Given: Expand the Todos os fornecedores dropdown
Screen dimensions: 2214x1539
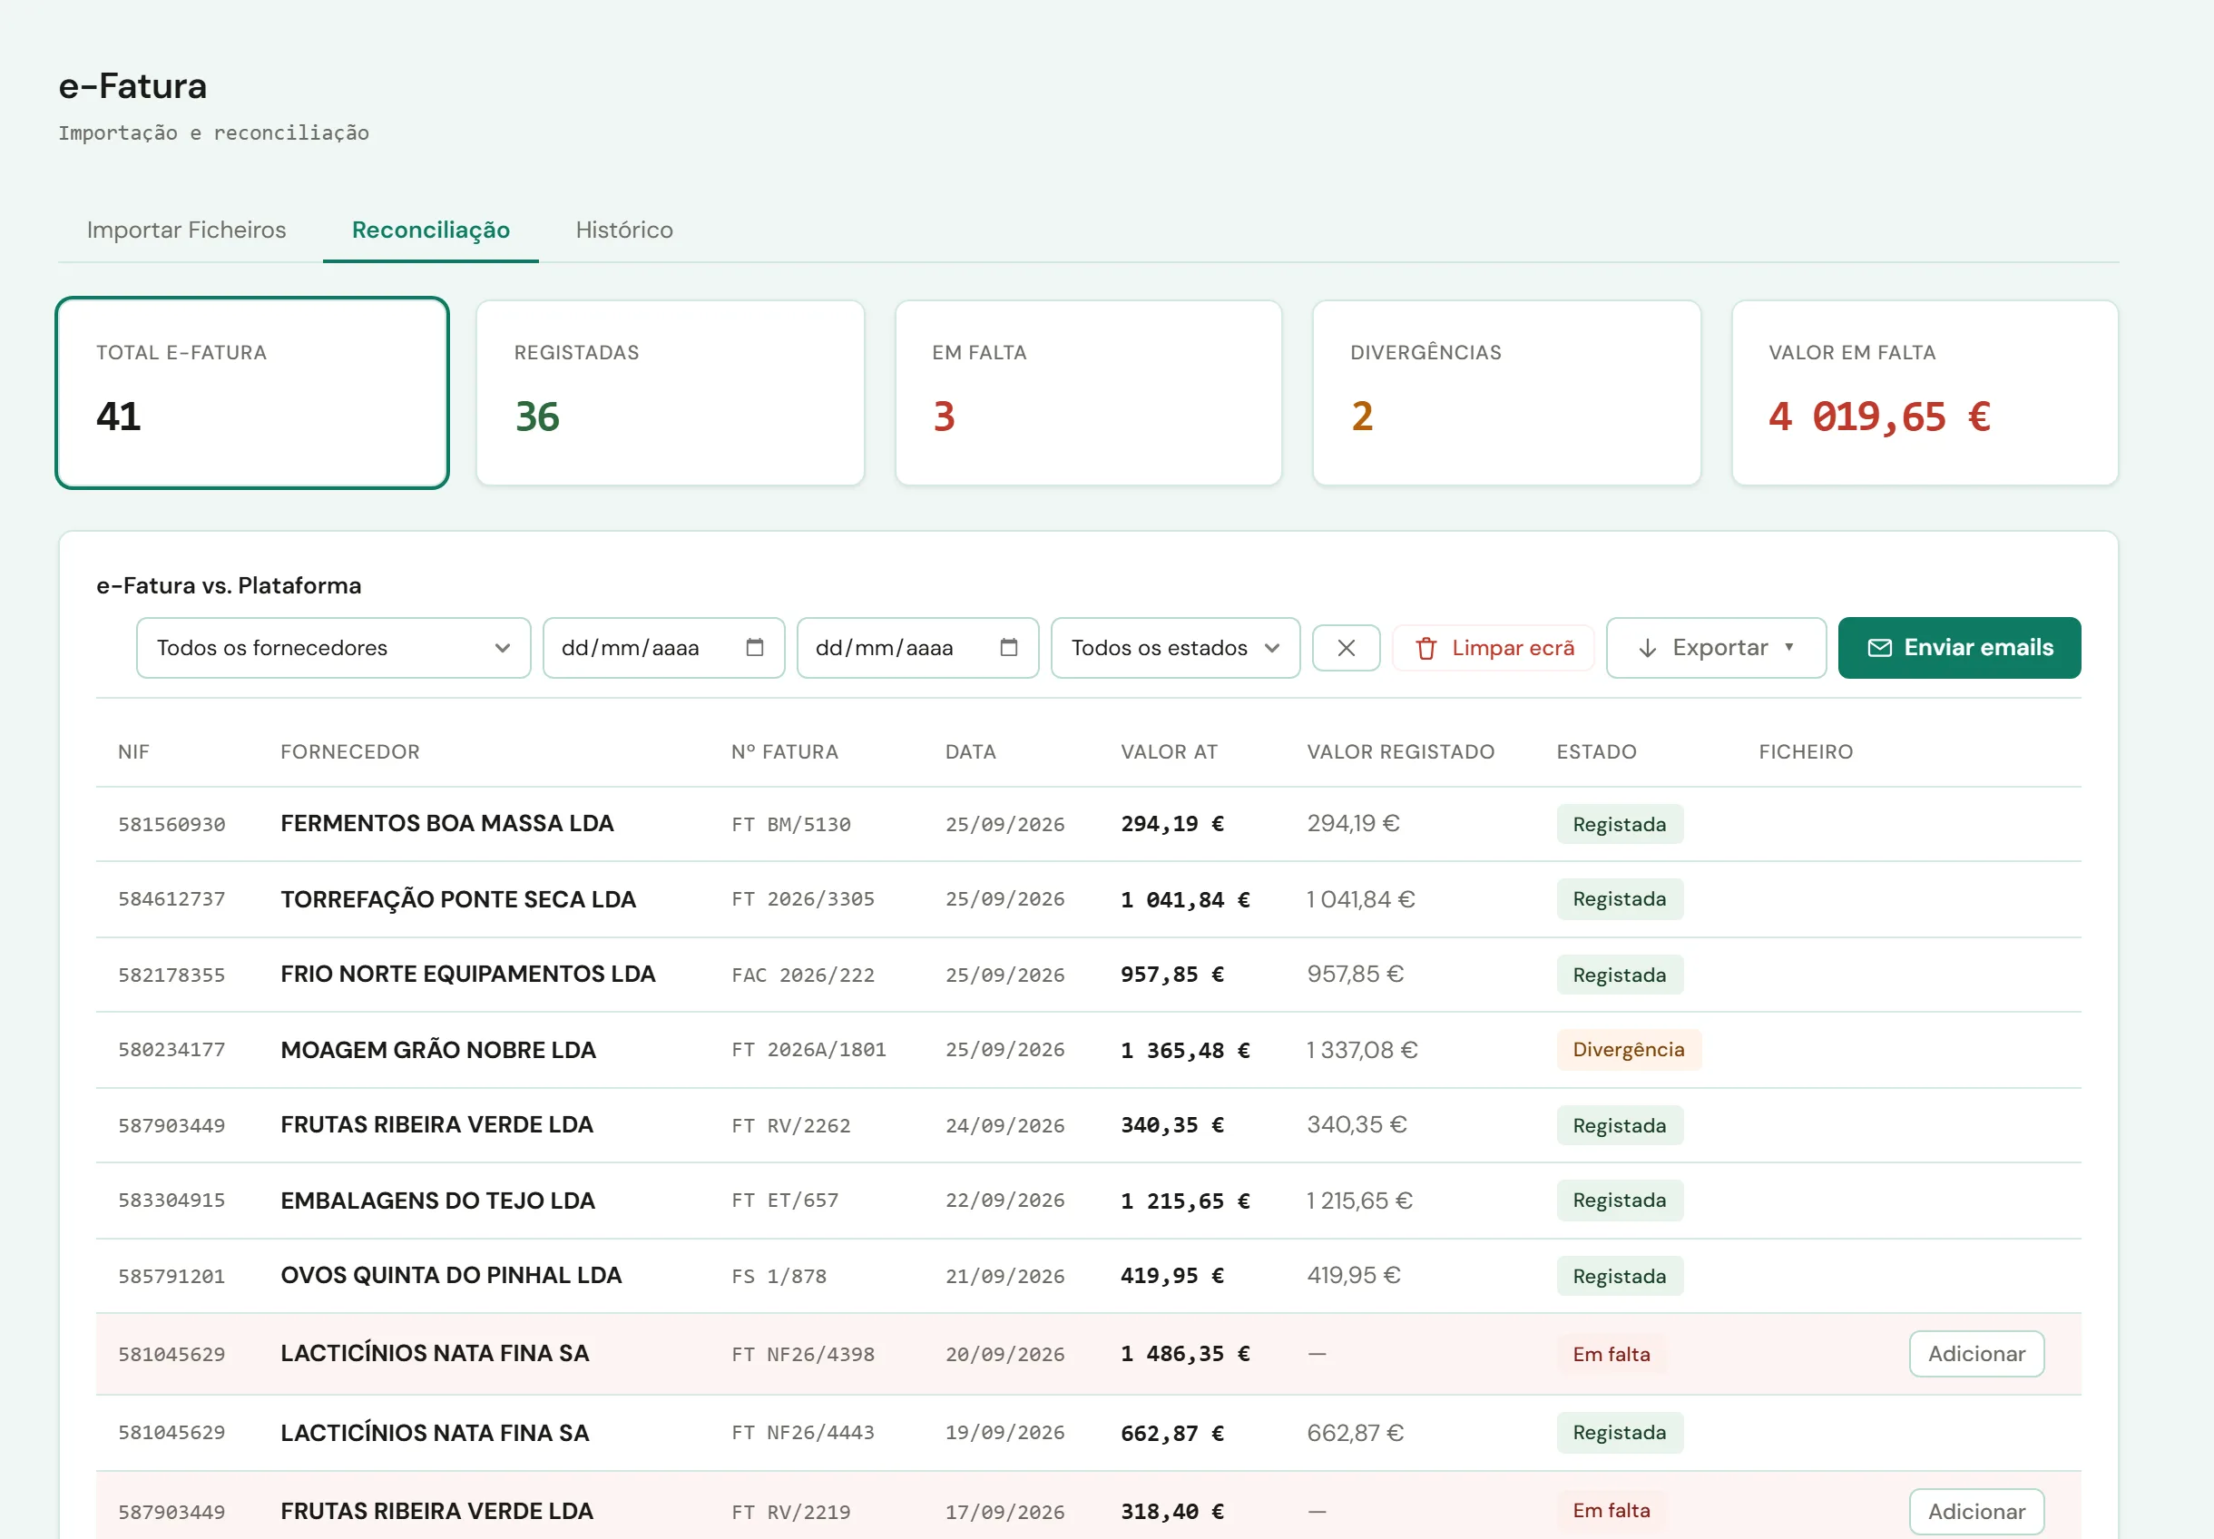Looking at the screenshot, I should [334, 648].
